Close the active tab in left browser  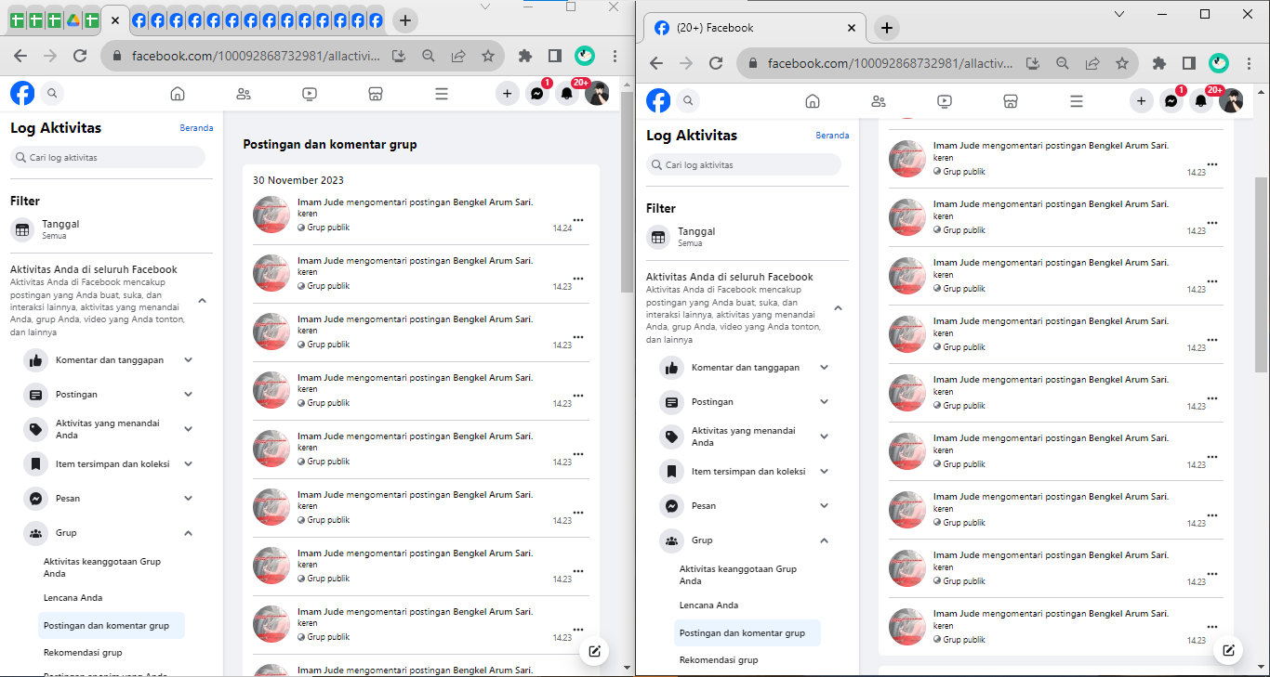tap(115, 20)
